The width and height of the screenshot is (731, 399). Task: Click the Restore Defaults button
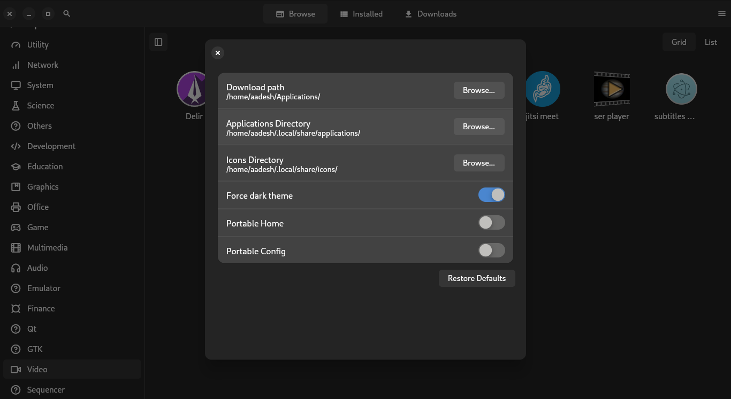tap(476, 278)
